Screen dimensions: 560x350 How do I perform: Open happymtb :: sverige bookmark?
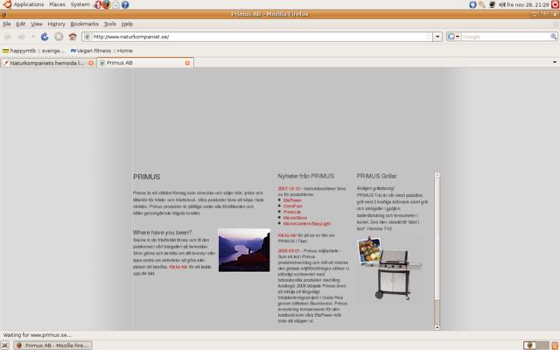33,51
